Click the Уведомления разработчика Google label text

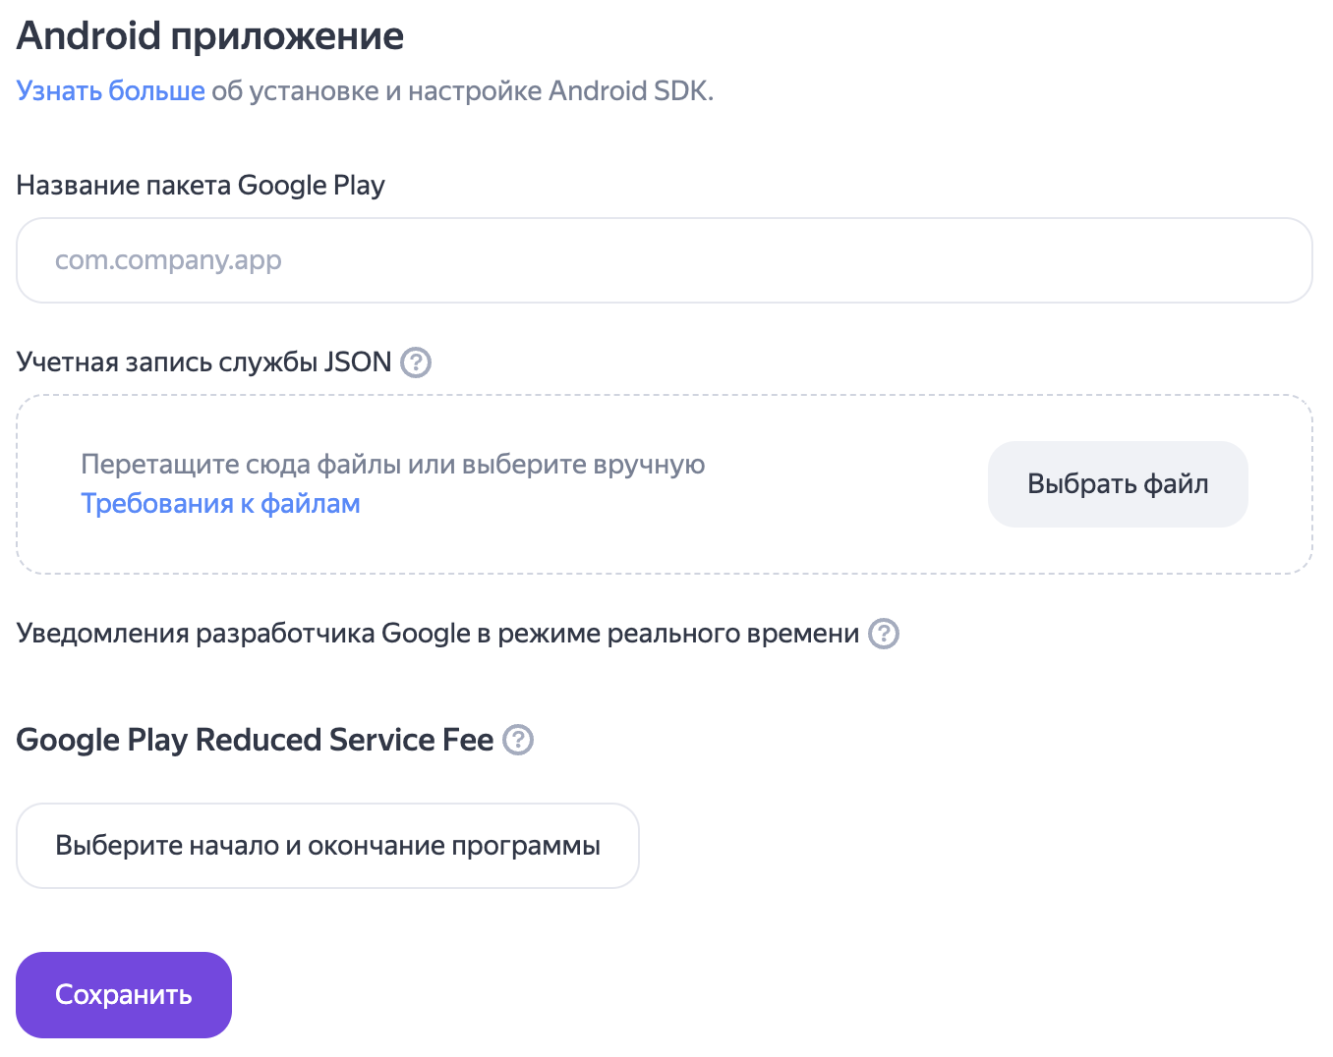point(437,634)
